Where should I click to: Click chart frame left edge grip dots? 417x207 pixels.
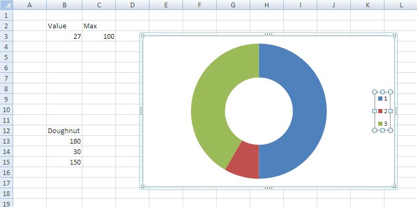(141, 111)
